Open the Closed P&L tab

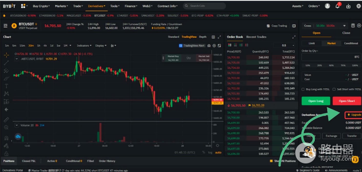[x=29, y=161]
